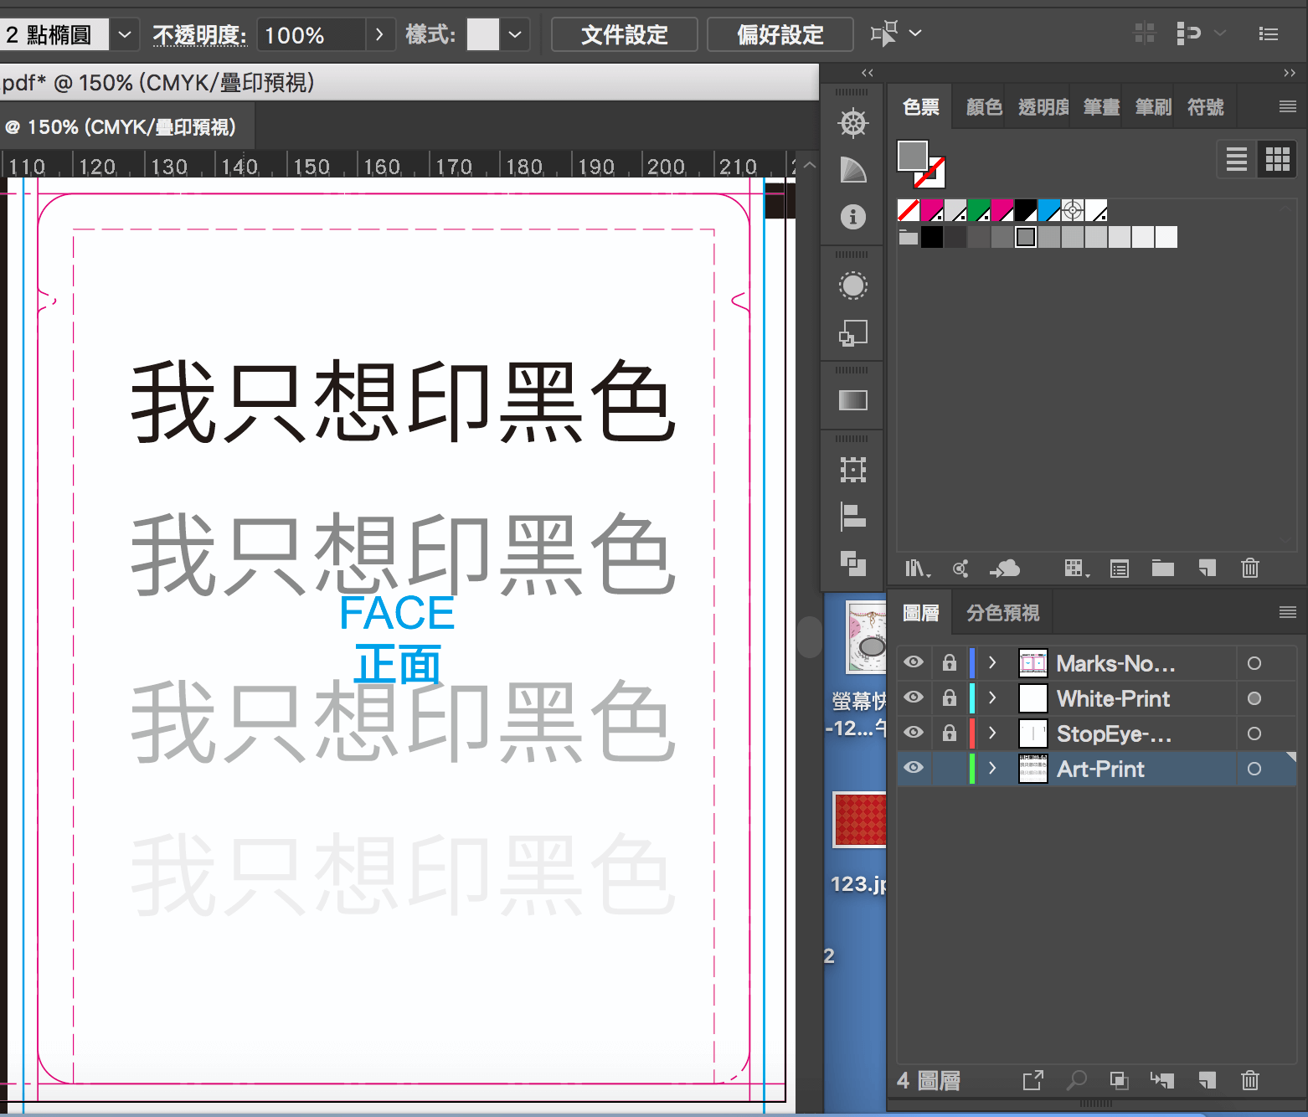
Task: Hide the White-Print layer
Action: pos(914,698)
